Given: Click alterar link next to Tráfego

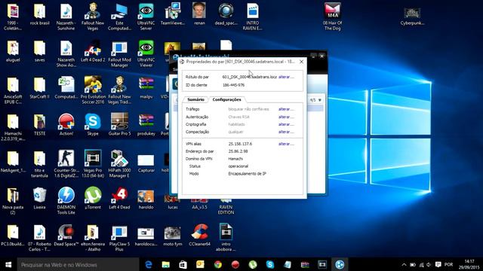Looking at the screenshot, I should coord(286,109).
